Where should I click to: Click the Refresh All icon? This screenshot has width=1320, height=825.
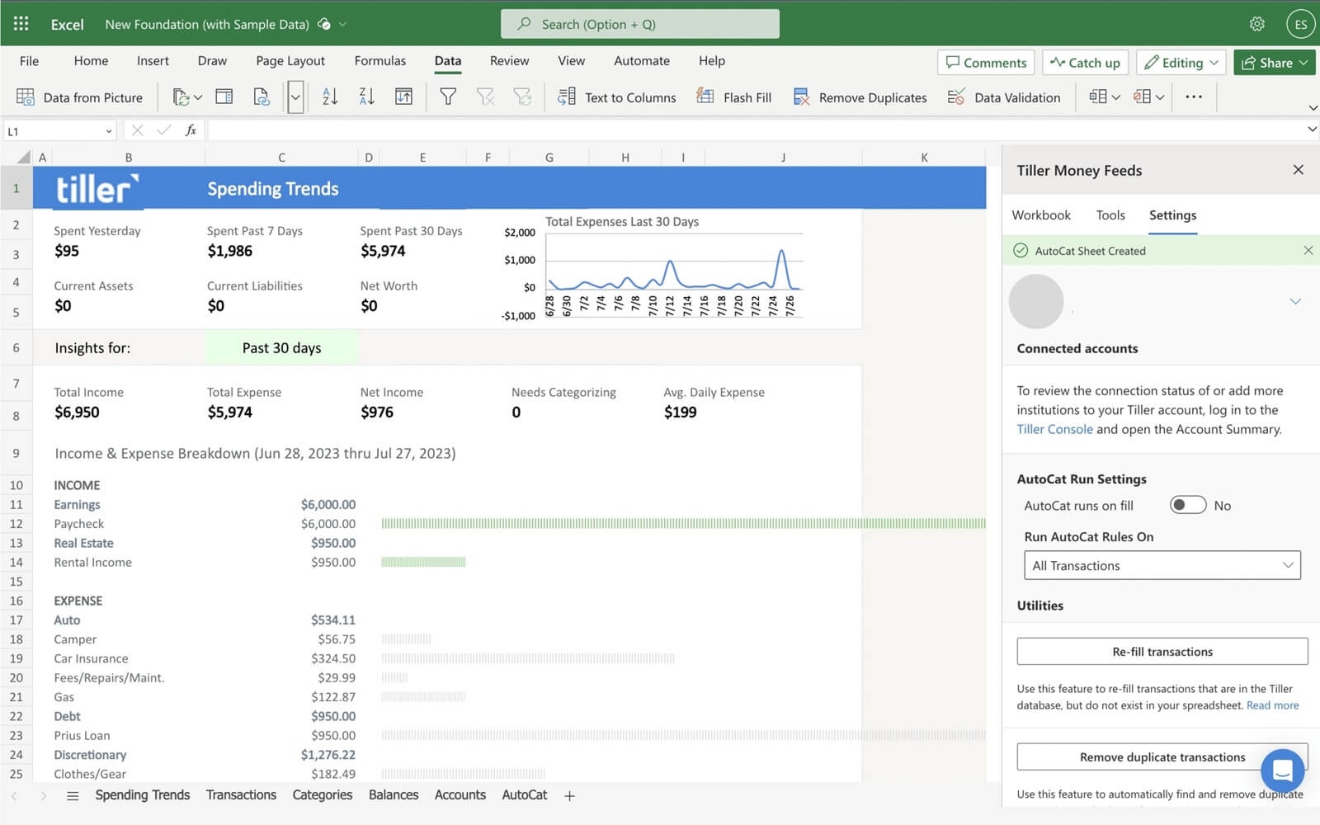pos(181,97)
